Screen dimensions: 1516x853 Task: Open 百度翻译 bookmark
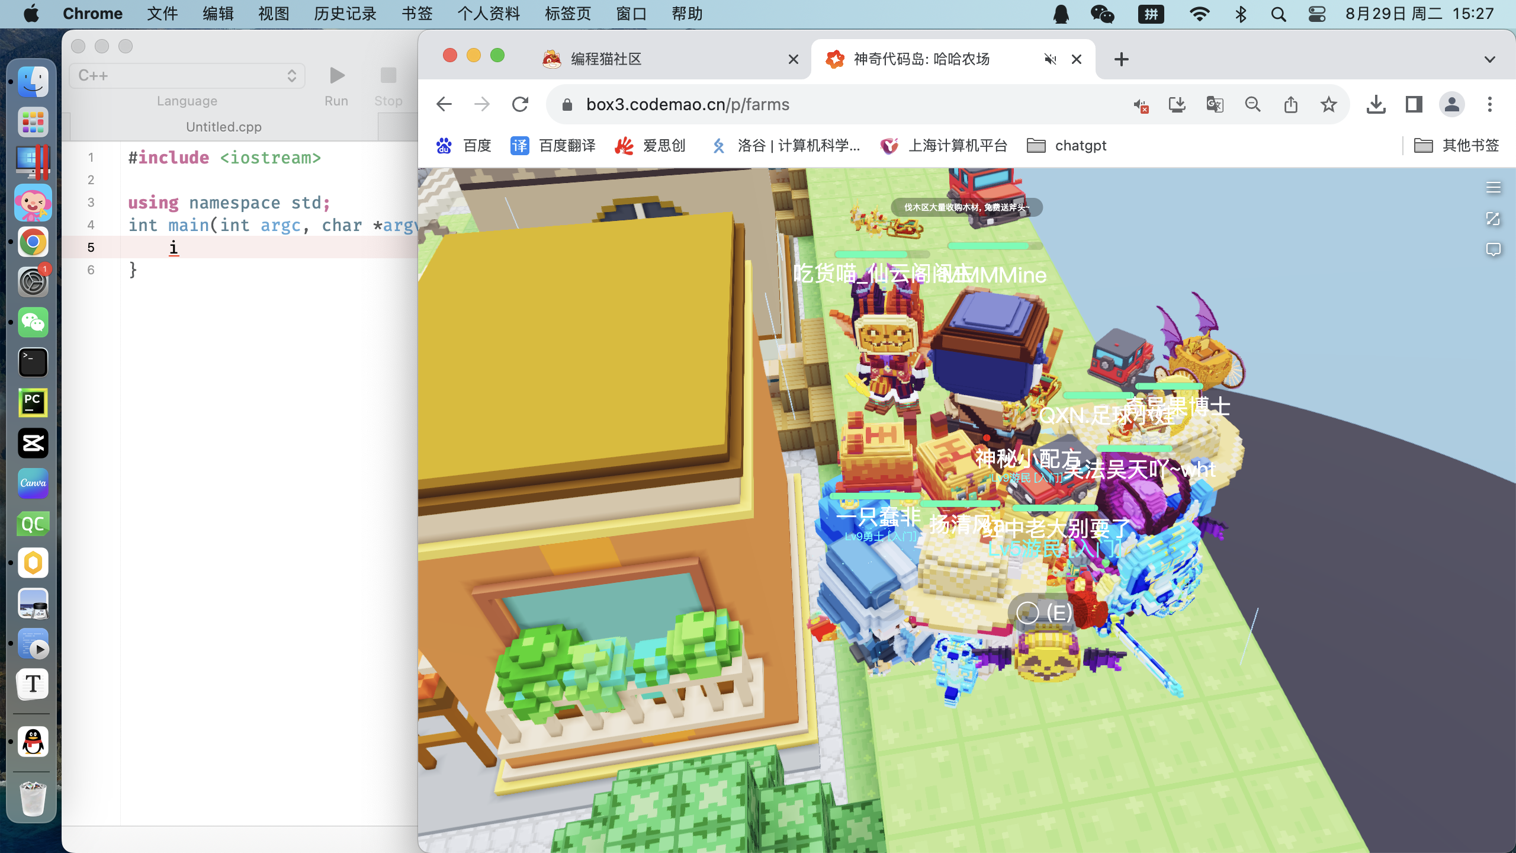pos(553,146)
